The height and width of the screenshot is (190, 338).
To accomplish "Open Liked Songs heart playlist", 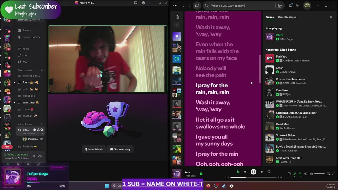I will click(177, 36).
